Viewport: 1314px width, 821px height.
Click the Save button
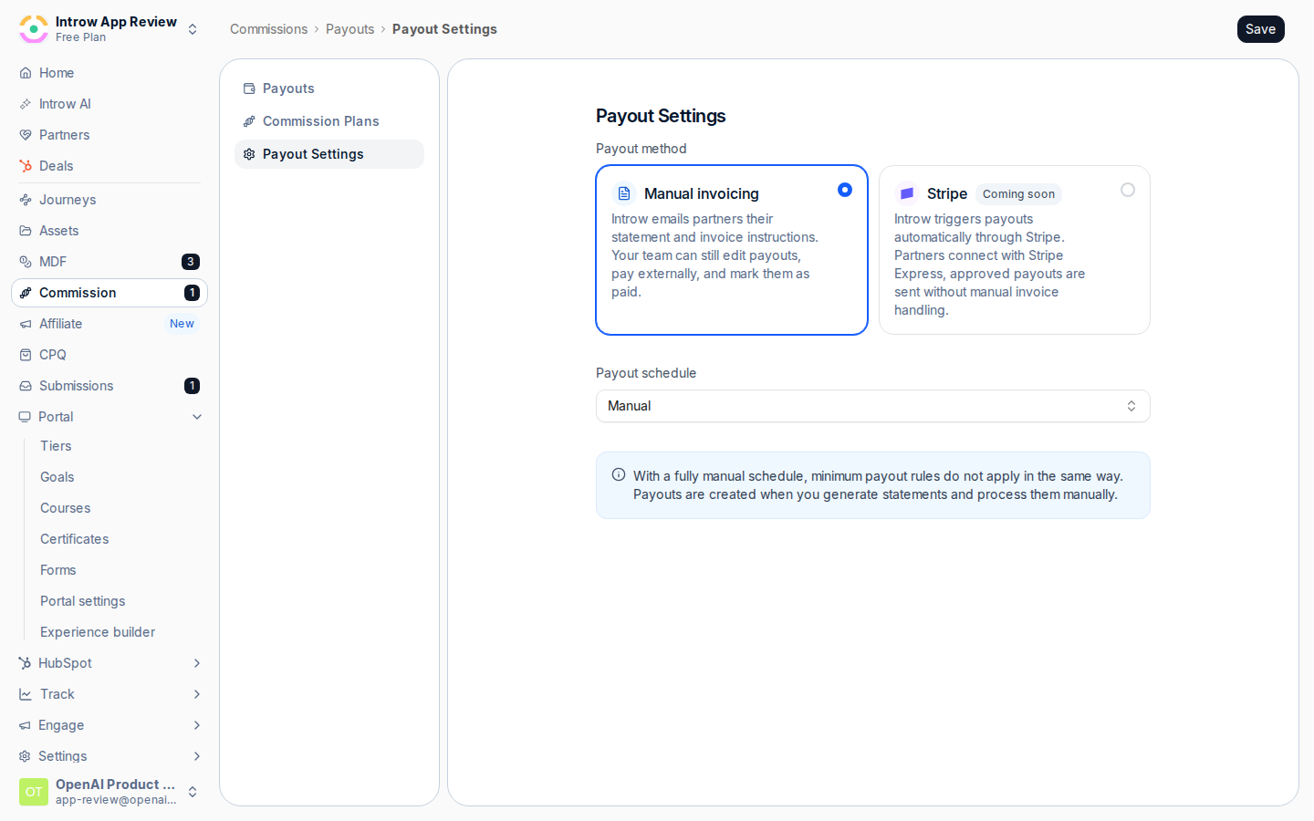(1261, 29)
